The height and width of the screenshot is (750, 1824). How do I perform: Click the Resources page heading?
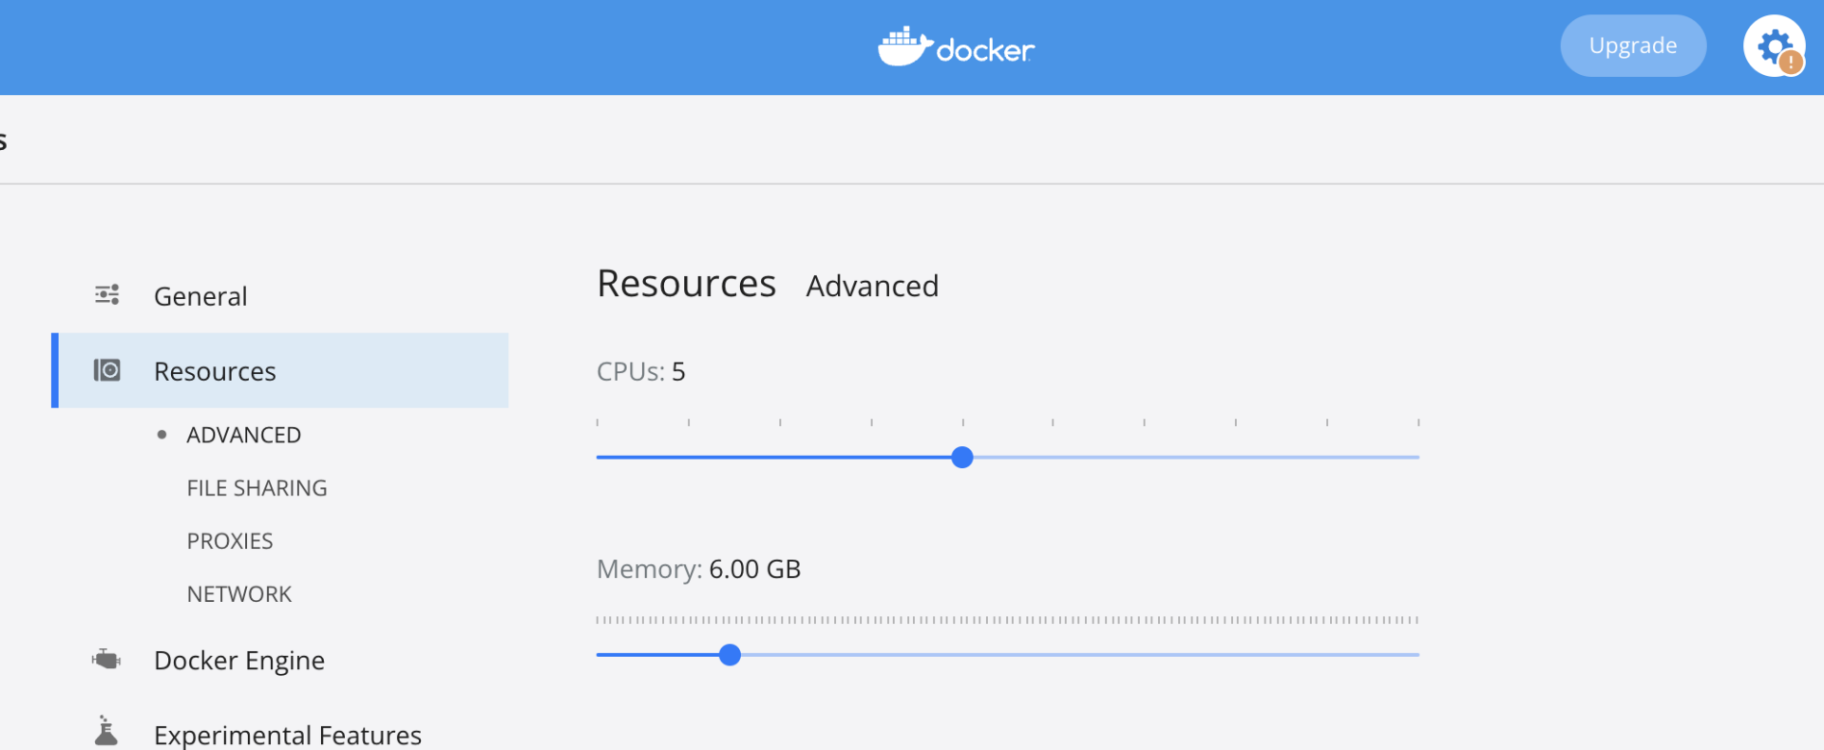[686, 284]
